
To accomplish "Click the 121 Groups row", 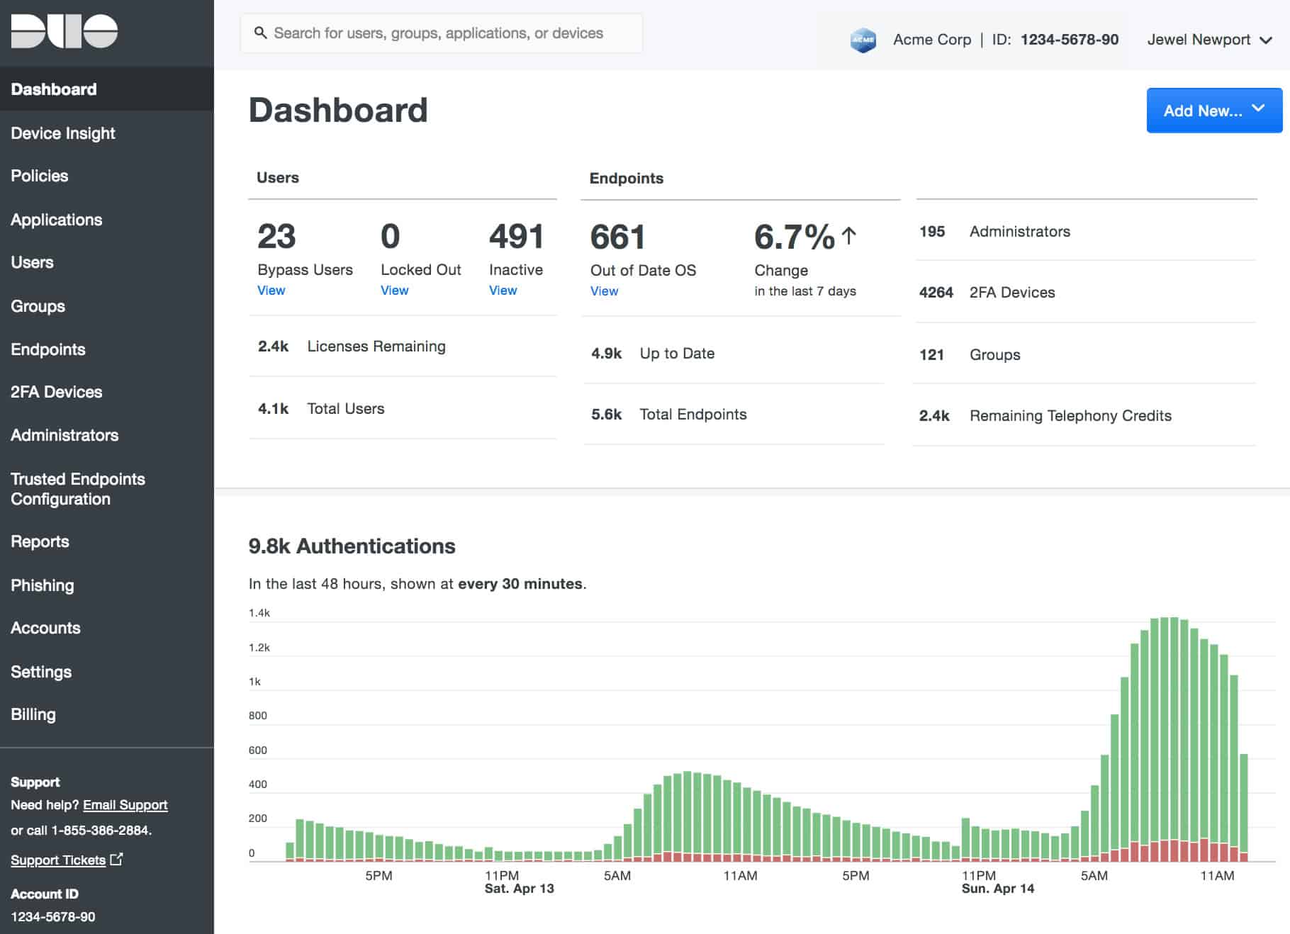I will click(x=1085, y=354).
